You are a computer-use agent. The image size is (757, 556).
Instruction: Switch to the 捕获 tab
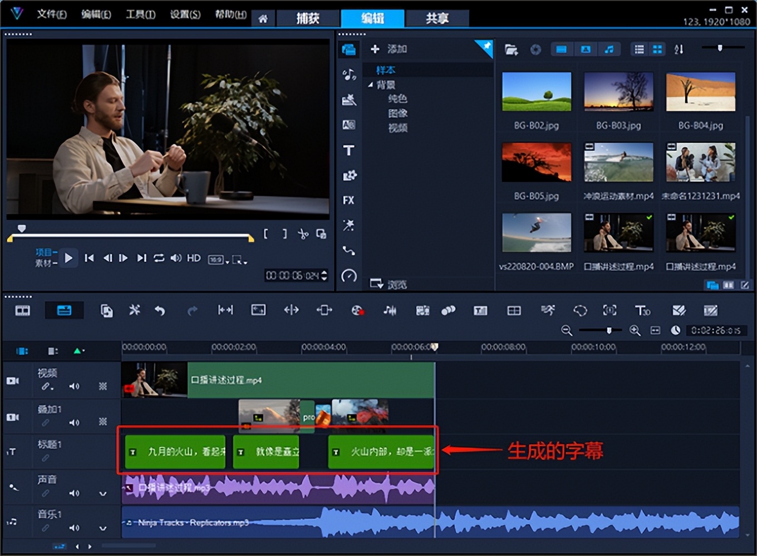pos(308,18)
